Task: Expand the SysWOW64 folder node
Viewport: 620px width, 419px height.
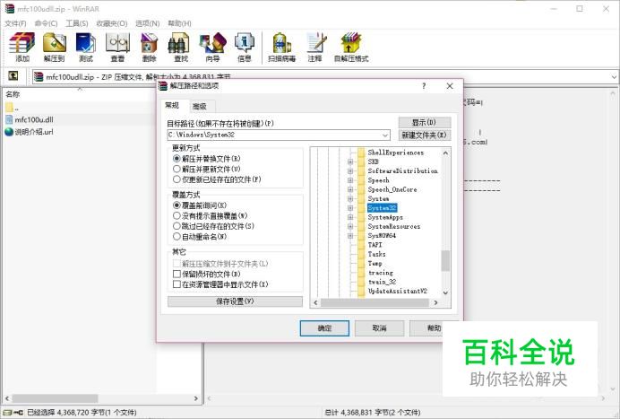Action: pos(350,236)
